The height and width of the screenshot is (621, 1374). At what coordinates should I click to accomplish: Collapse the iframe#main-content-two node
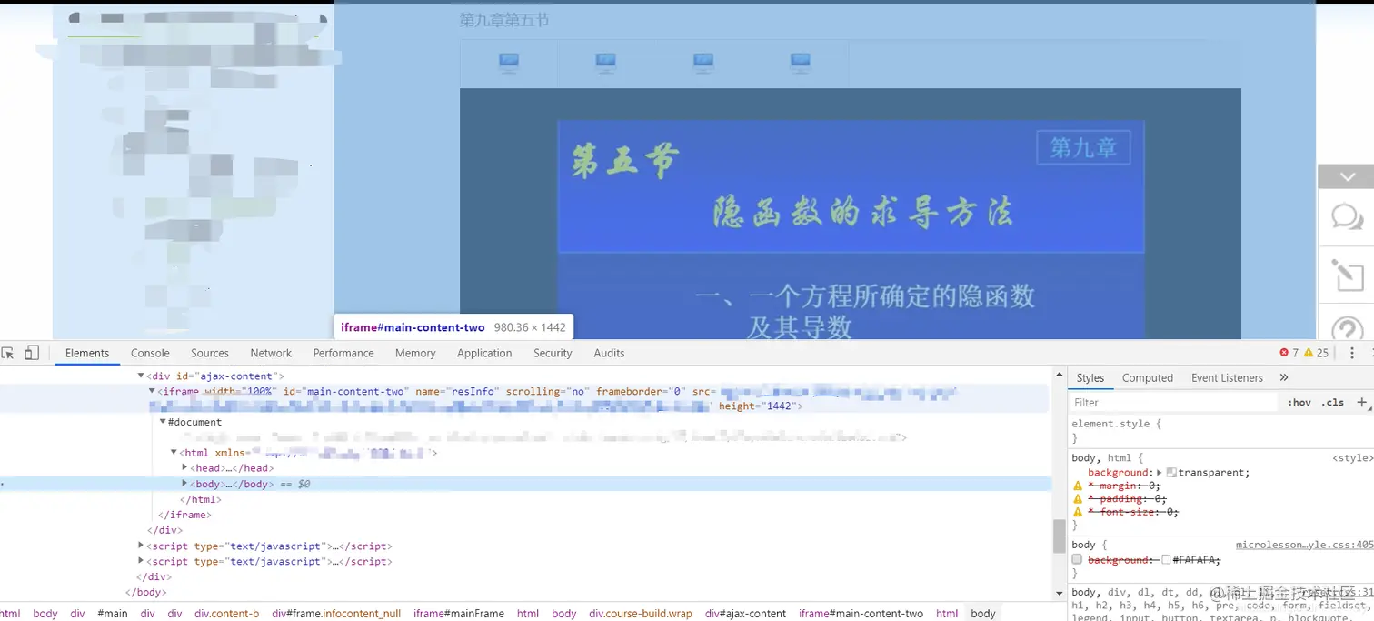point(151,391)
